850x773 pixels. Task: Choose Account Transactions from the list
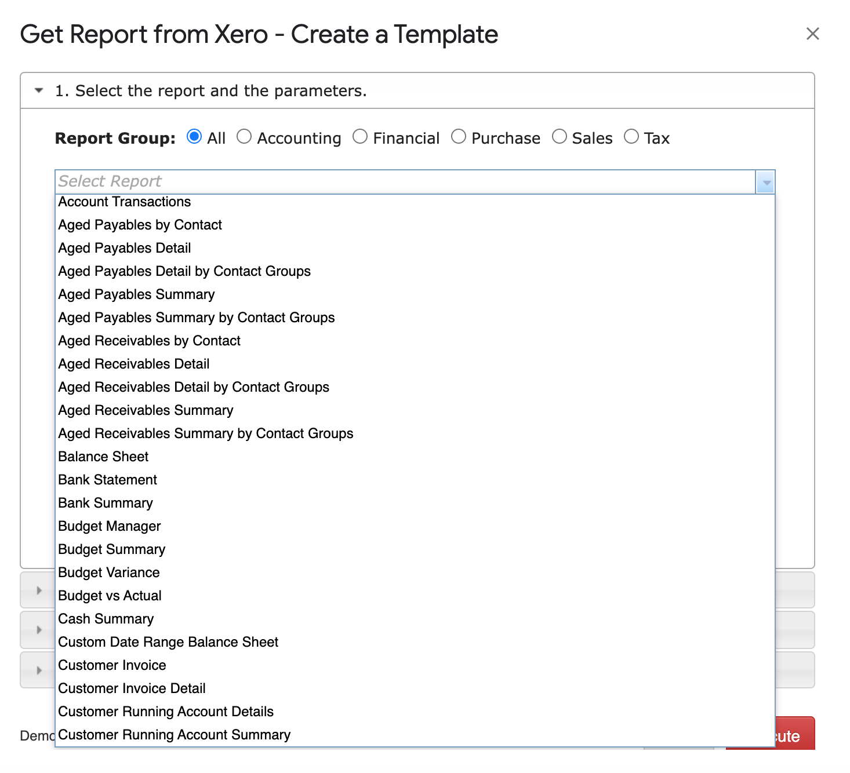(x=415, y=202)
